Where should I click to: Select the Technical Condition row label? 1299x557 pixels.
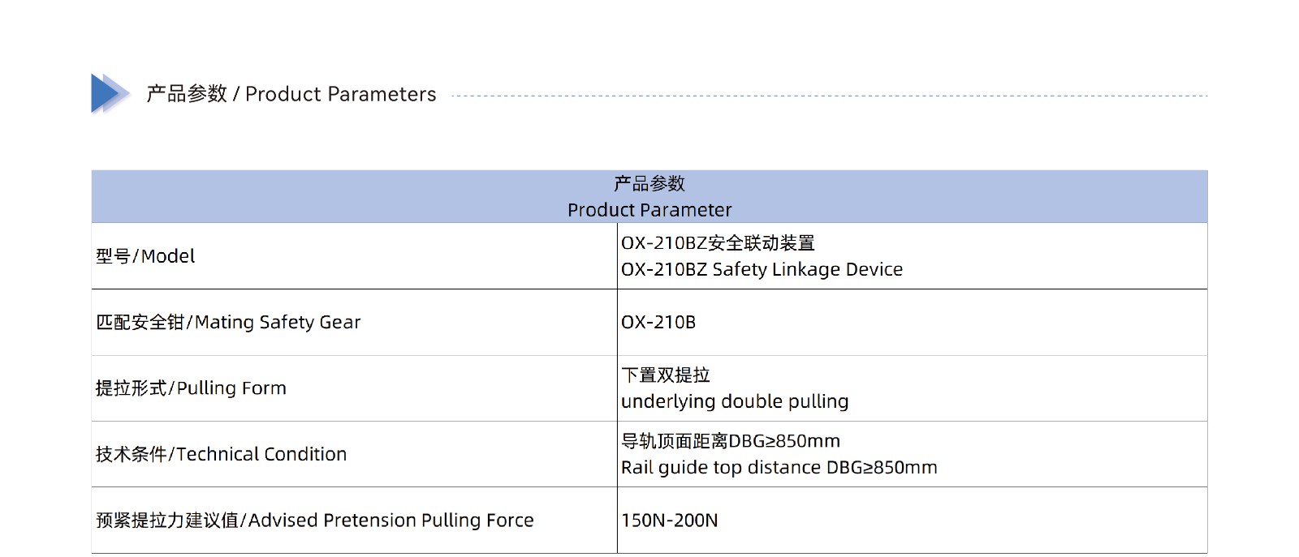pos(221,454)
